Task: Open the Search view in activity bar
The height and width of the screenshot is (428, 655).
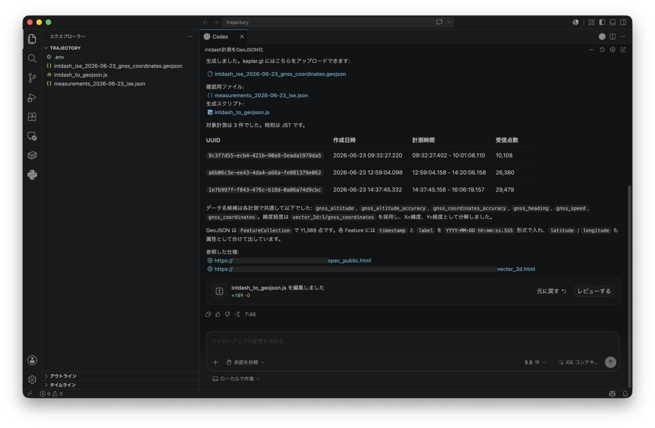Action: (x=32, y=58)
